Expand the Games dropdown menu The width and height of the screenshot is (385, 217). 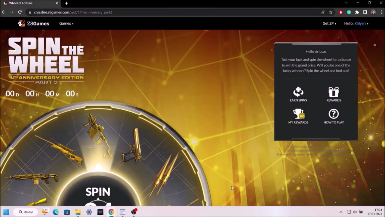[x=66, y=24]
